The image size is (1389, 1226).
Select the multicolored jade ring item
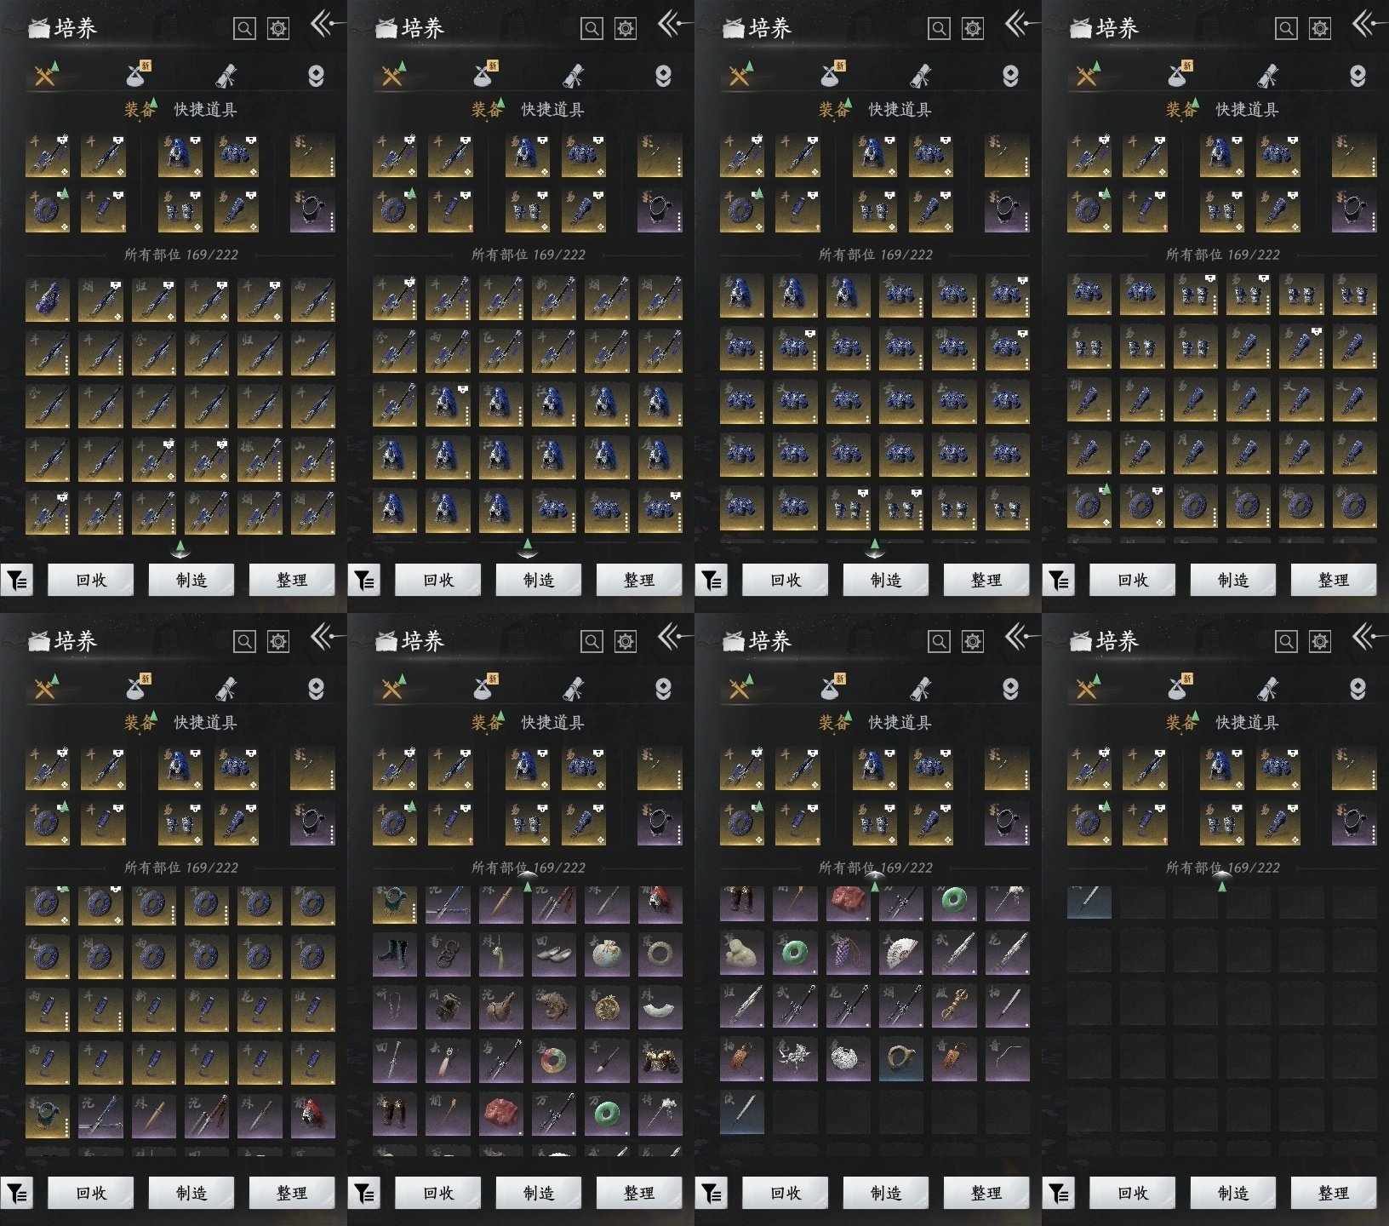(553, 1059)
